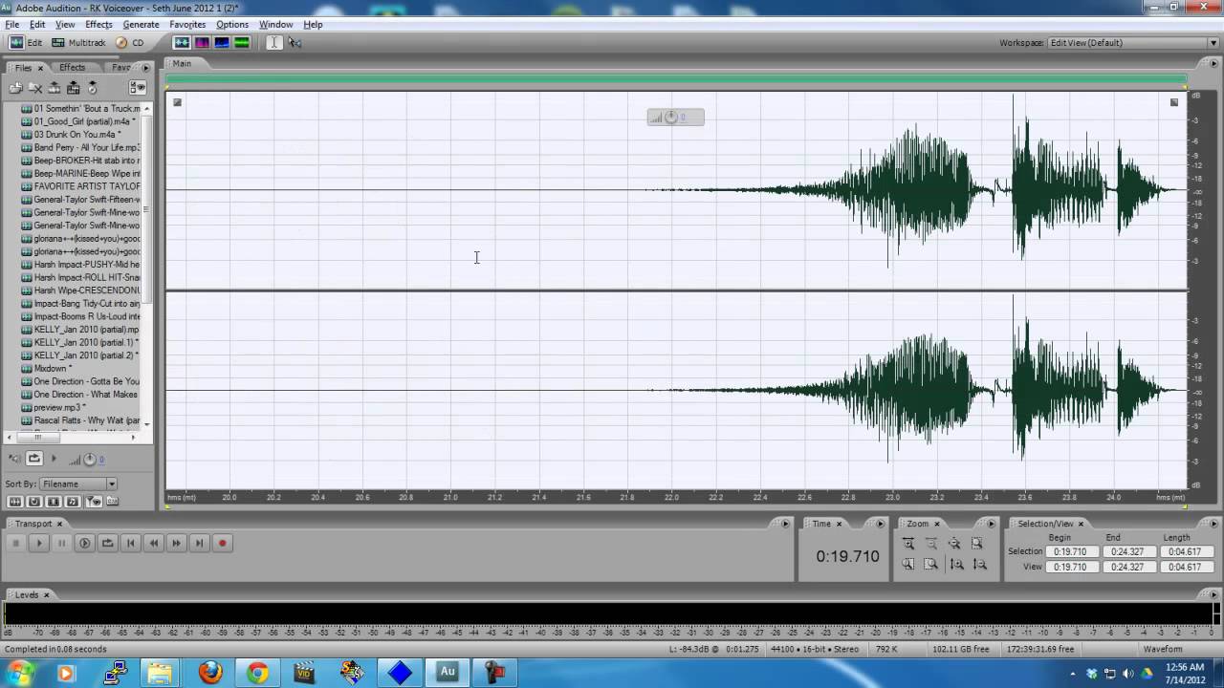The width and height of the screenshot is (1224, 688).
Task: Toggle Show Audio Files filter
Action: (15, 502)
